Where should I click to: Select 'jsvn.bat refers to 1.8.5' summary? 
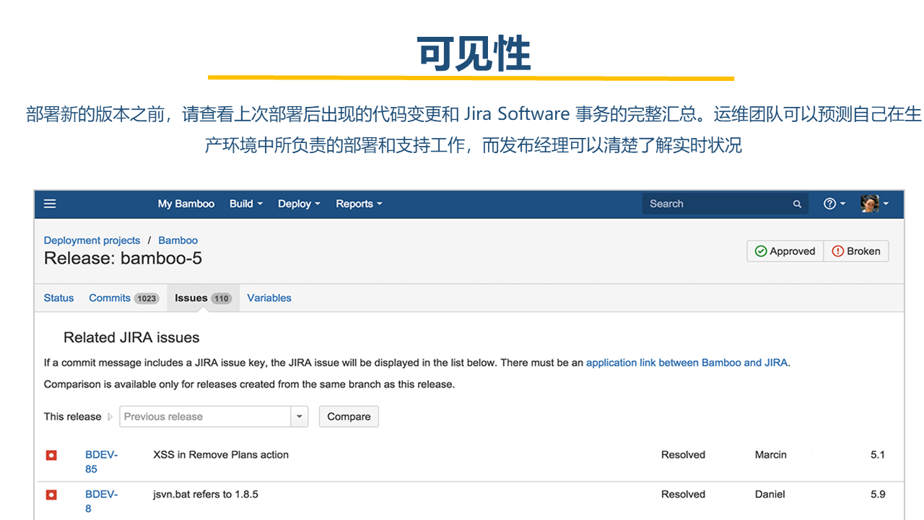click(x=206, y=495)
